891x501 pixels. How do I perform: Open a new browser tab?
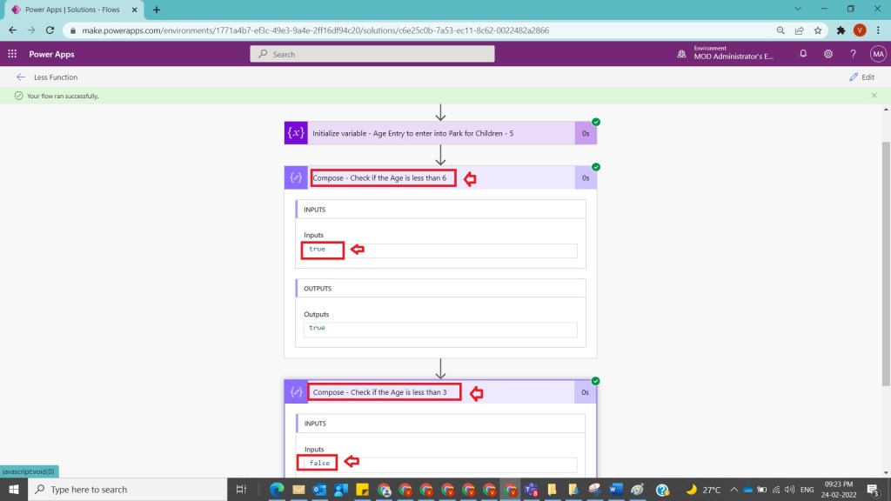point(157,10)
